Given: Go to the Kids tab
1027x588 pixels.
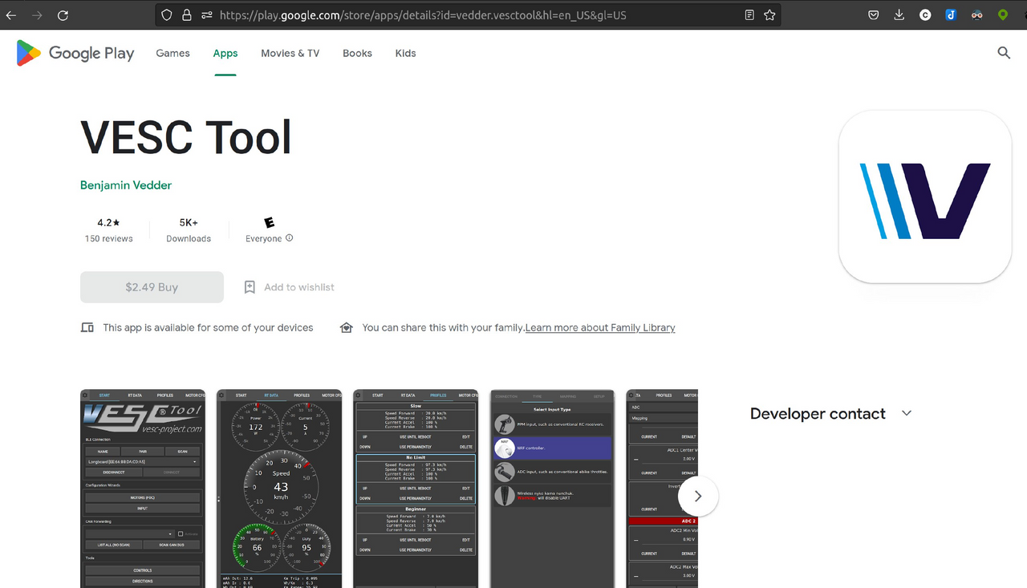Looking at the screenshot, I should pos(405,53).
